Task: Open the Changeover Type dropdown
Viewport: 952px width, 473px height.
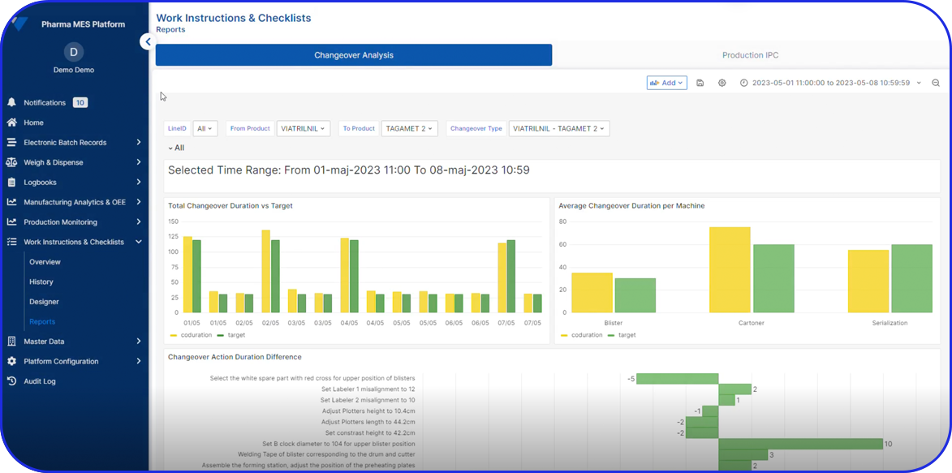Action: 558,128
